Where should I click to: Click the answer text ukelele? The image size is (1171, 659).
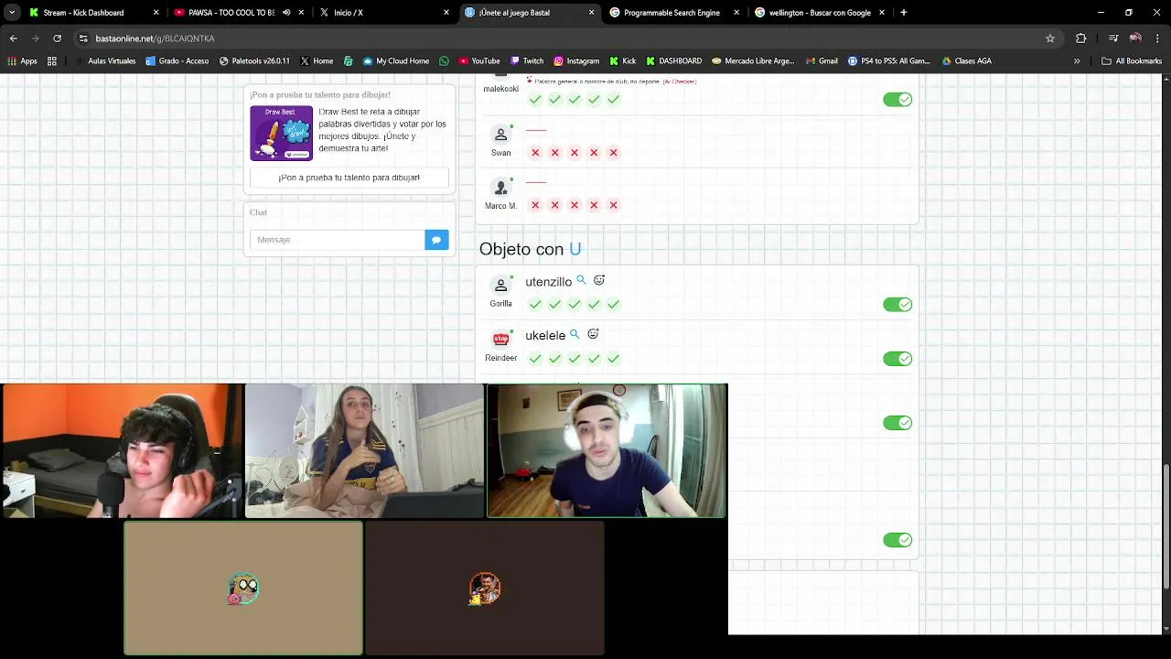pos(545,336)
